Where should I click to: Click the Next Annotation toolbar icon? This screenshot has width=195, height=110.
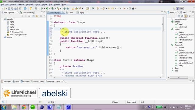tap(98, 9)
